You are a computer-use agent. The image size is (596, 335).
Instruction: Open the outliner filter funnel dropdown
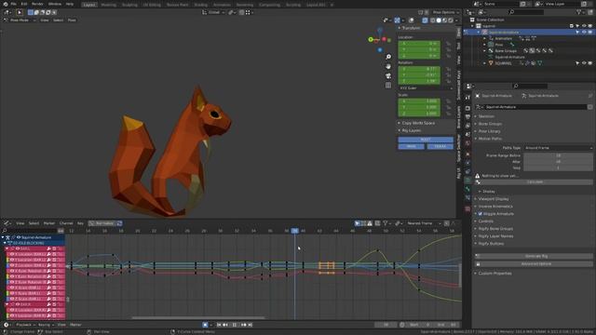pyautogui.click(x=580, y=12)
